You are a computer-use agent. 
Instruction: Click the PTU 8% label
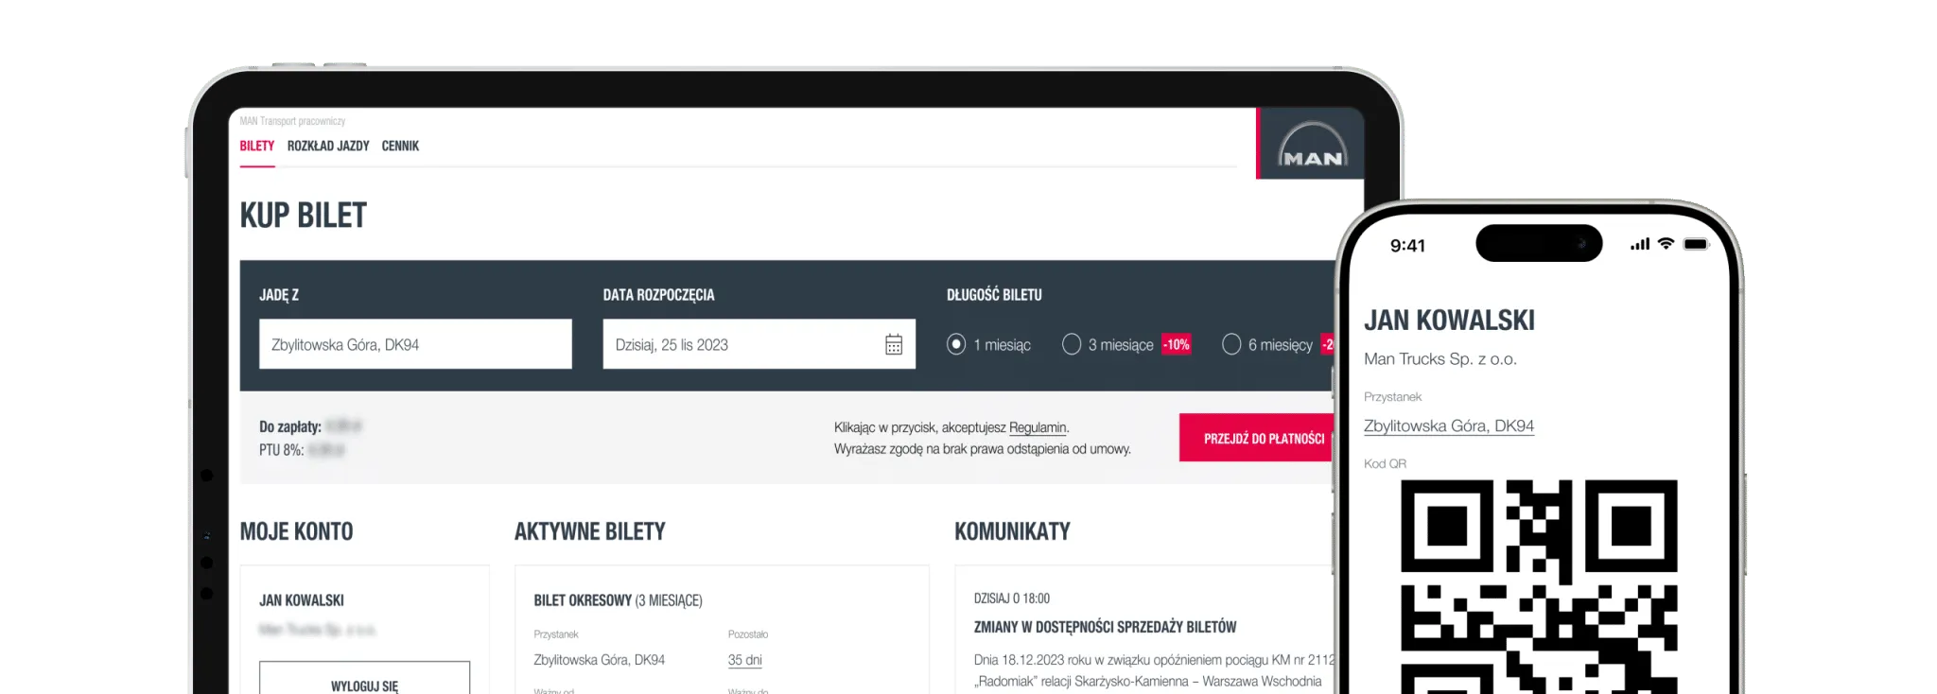282,450
